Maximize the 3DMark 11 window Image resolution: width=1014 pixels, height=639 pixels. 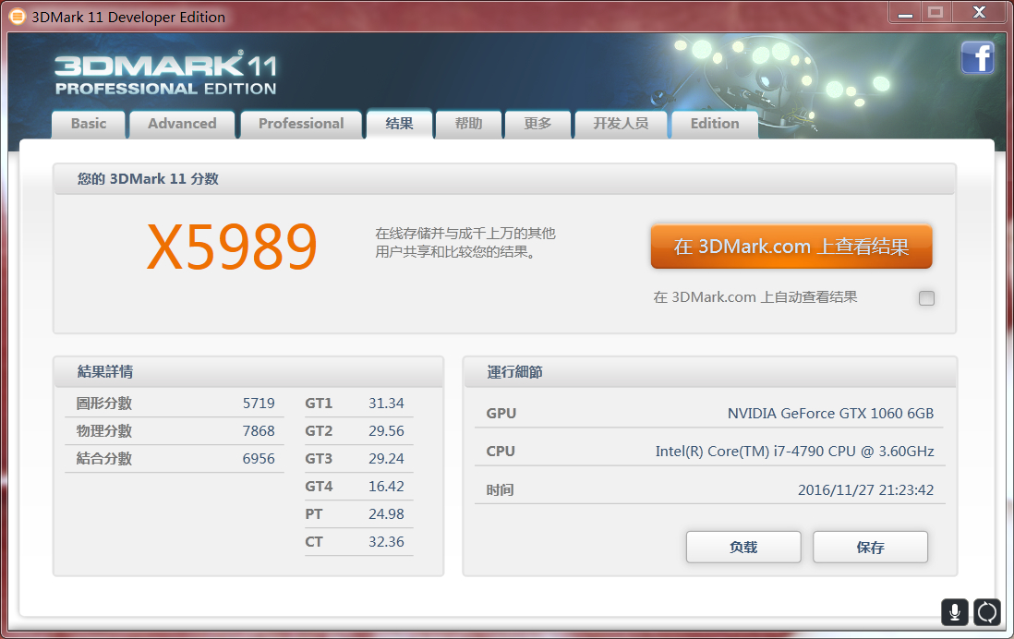coord(936,12)
